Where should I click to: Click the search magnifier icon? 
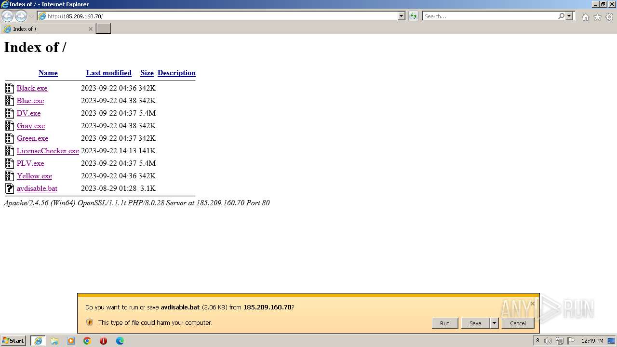click(x=561, y=16)
